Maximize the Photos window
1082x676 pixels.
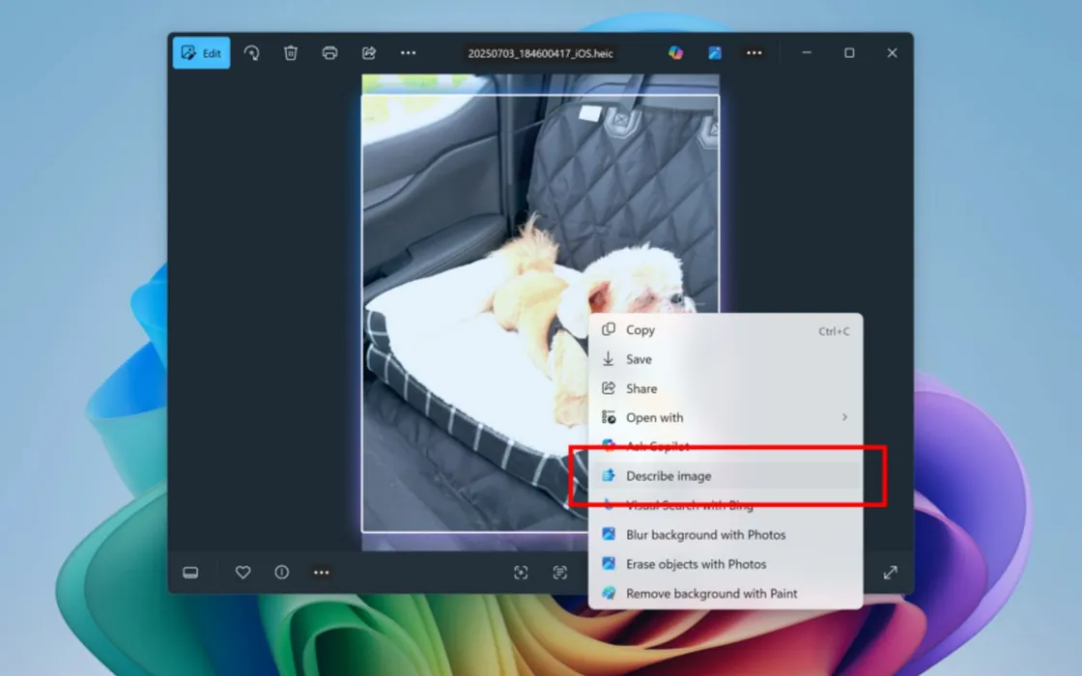pyautogui.click(x=849, y=53)
